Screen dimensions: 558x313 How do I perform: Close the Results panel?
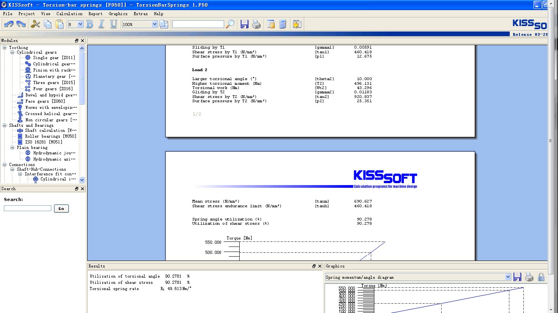coord(320,266)
